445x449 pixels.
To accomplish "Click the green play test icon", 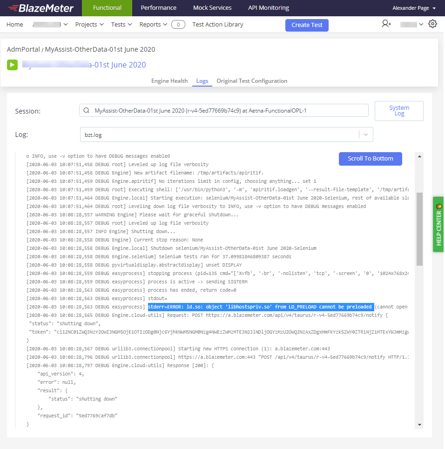I will pyautogui.click(x=13, y=65).
